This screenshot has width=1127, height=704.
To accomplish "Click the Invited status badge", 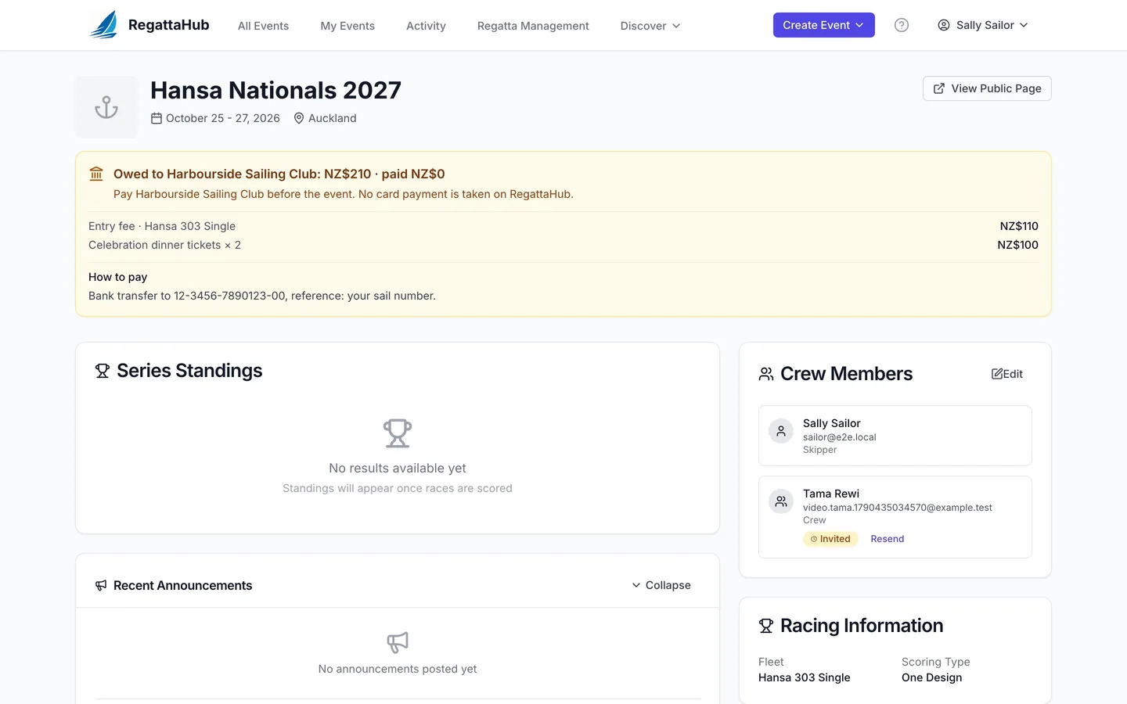I will tap(830, 539).
